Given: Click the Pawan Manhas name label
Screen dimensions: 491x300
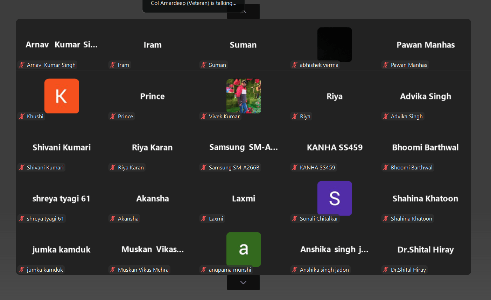Looking at the screenshot, I should [409, 65].
